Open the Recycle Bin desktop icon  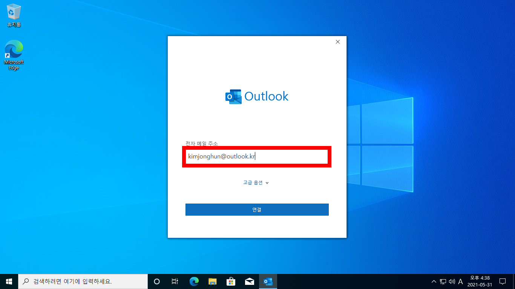point(14,16)
